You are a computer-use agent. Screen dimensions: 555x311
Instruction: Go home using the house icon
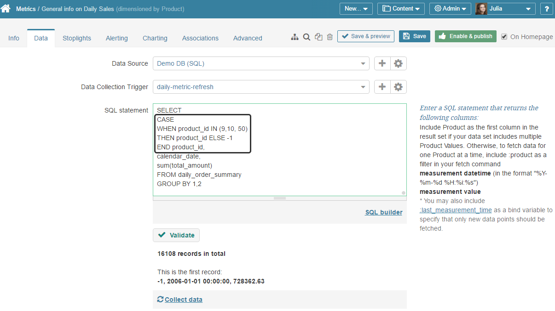point(6,8)
